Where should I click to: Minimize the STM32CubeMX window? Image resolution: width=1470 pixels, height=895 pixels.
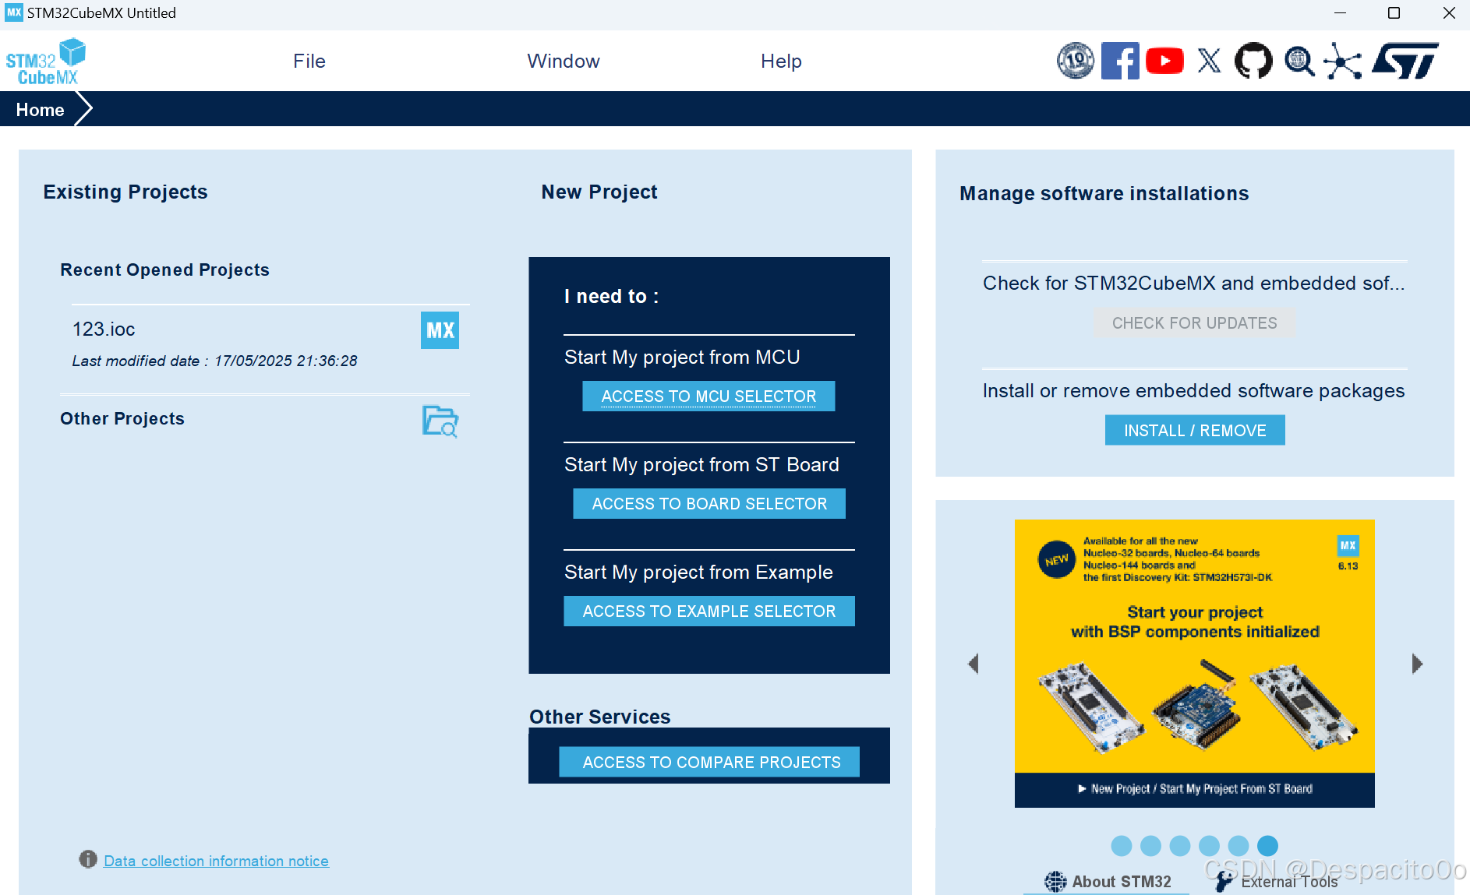[1340, 13]
